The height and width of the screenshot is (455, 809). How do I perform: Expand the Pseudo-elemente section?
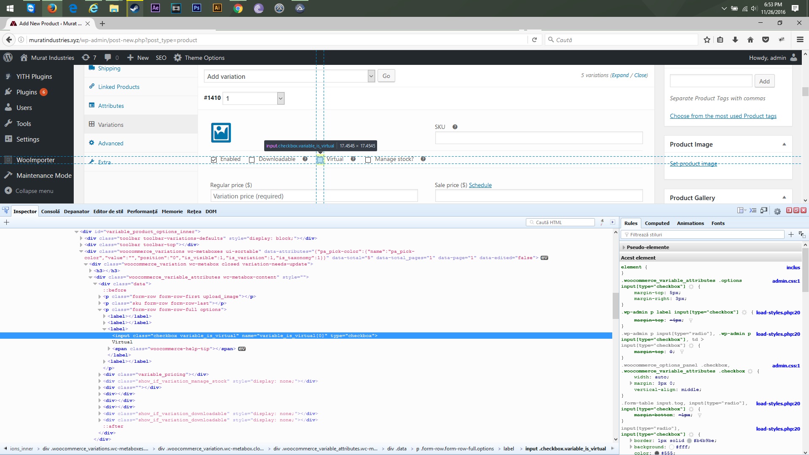pos(624,247)
